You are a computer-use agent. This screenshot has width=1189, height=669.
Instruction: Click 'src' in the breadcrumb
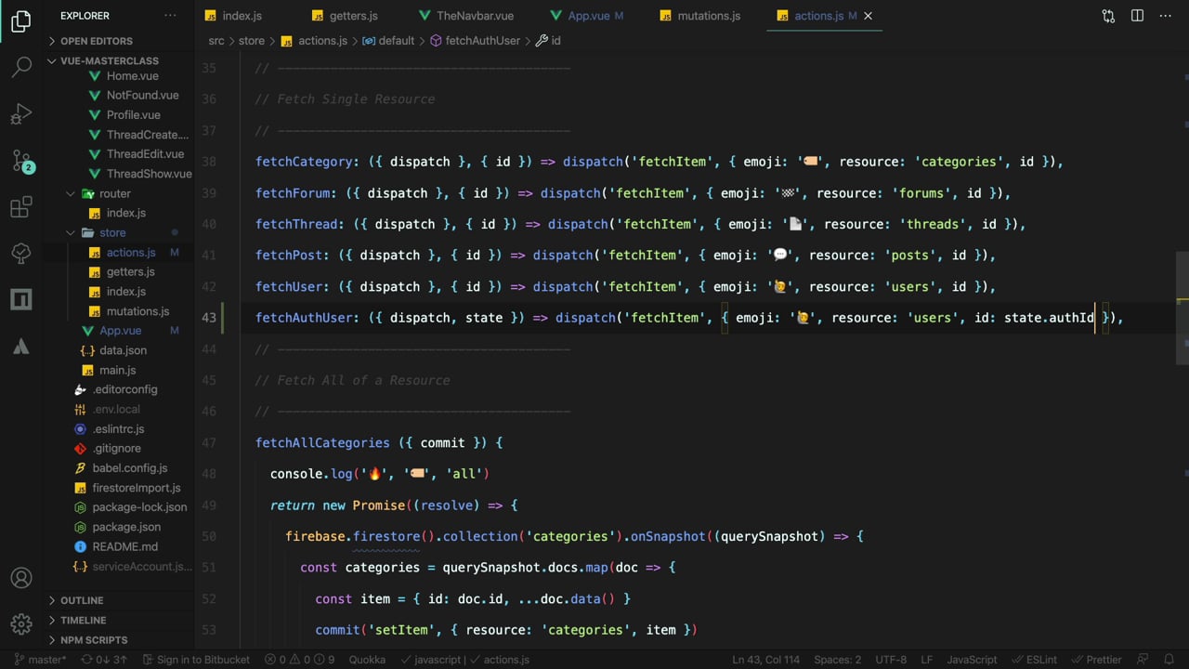tap(216, 41)
